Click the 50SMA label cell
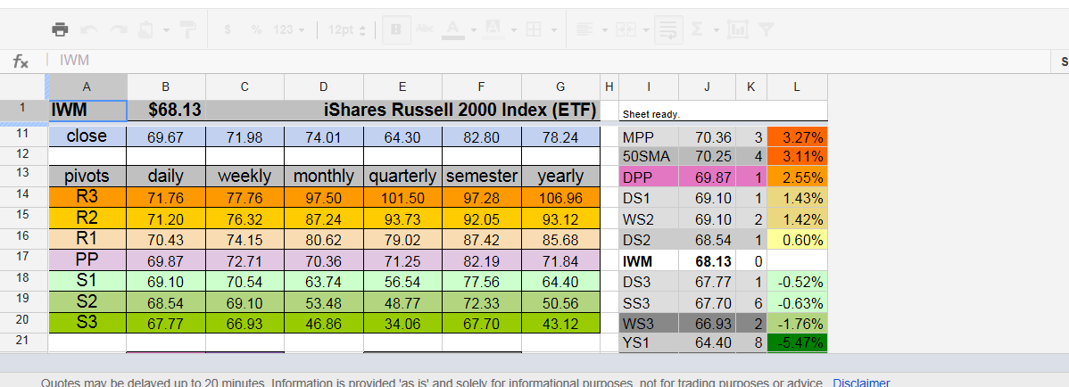1069x387 pixels. pos(649,156)
